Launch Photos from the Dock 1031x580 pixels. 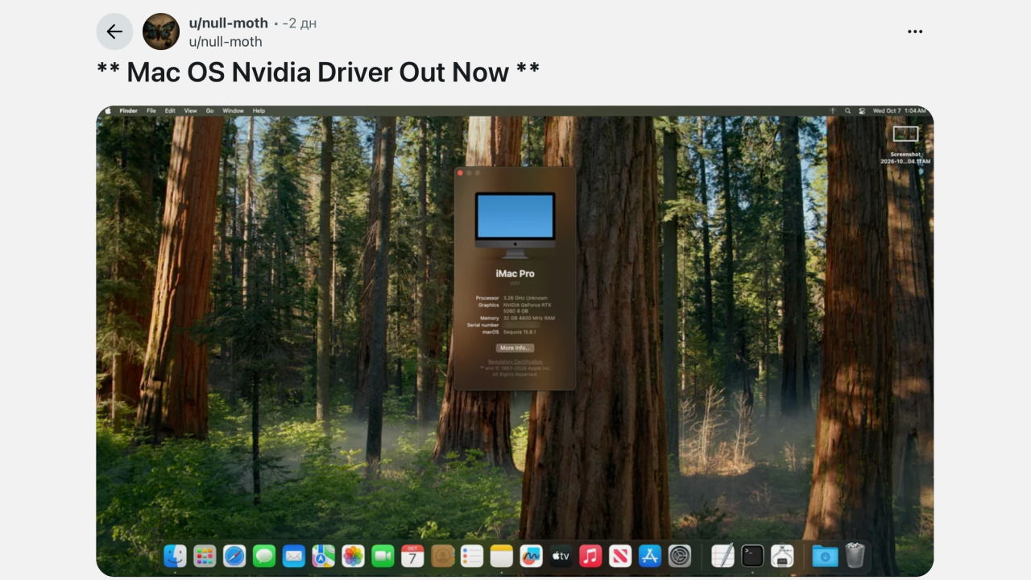353,556
